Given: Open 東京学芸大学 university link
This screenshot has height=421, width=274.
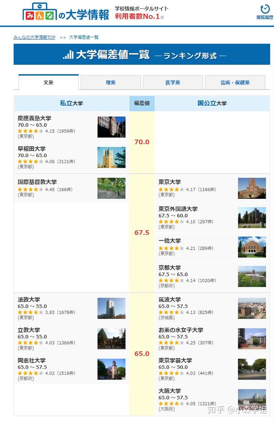Looking at the screenshot, I should [x=175, y=360].
